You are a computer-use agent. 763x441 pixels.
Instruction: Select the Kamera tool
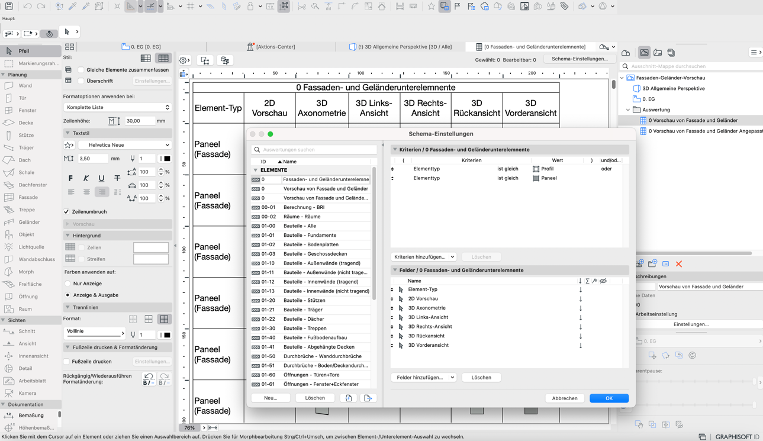pyautogui.click(x=30, y=393)
